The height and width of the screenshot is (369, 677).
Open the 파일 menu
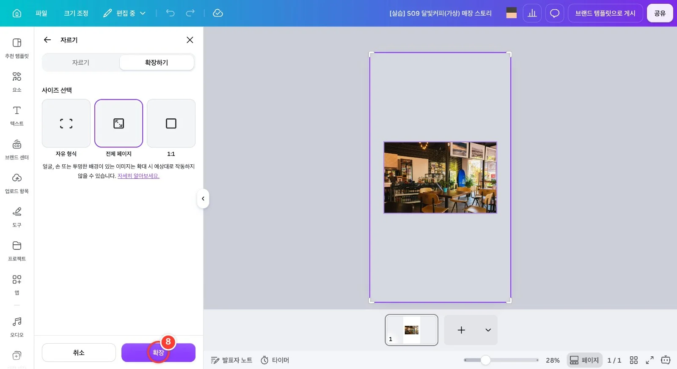coord(41,13)
